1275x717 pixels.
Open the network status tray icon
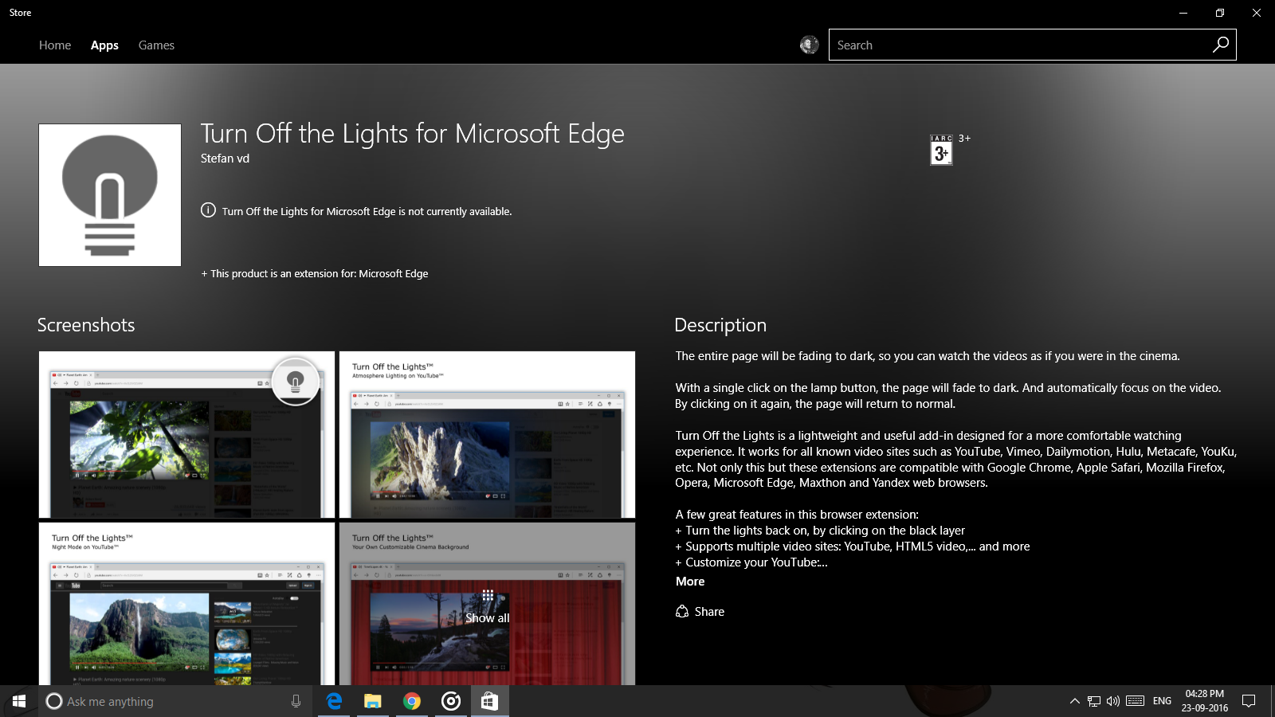coord(1094,701)
